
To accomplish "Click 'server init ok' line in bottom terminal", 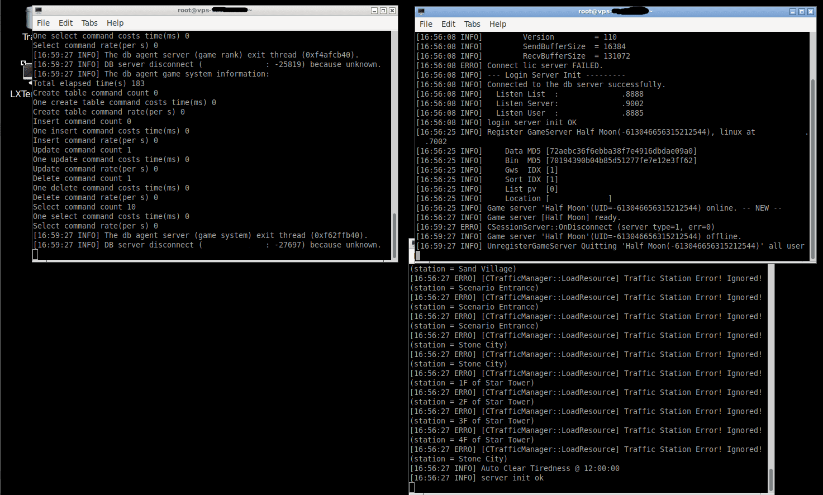I will tap(477, 478).
